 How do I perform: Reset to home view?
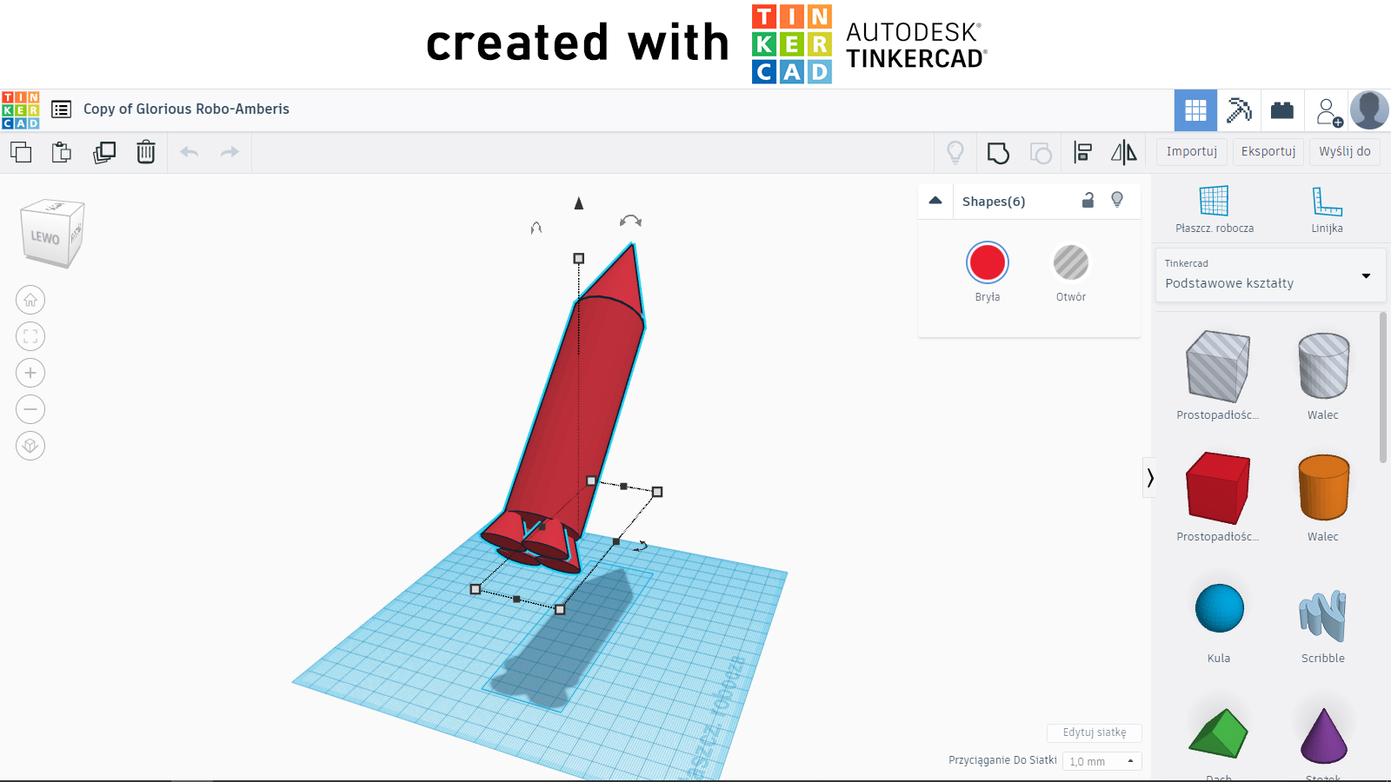coord(30,300)
